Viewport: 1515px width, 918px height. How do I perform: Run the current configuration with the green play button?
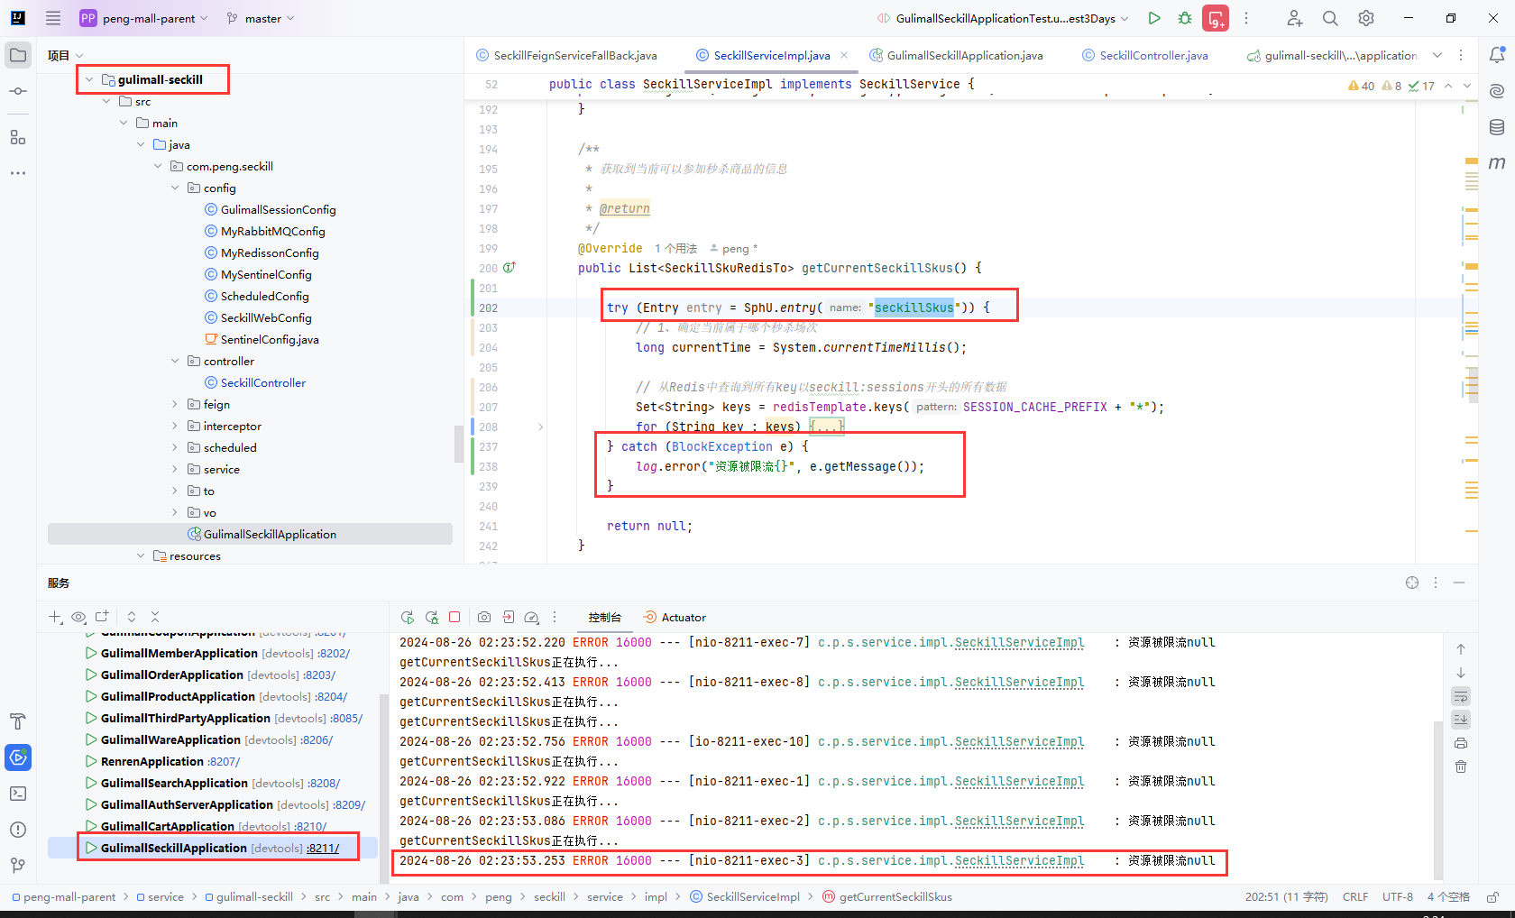click(1154, 18)
